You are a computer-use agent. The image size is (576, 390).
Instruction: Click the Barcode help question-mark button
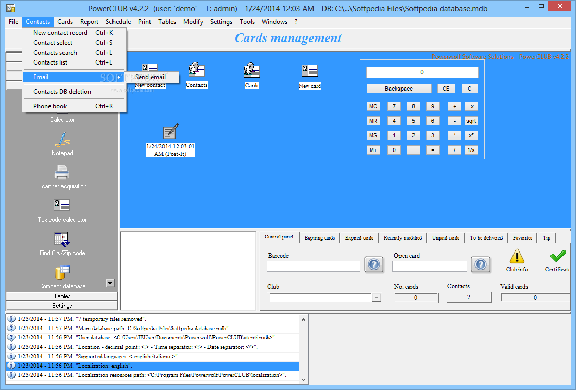click(374, 265)
